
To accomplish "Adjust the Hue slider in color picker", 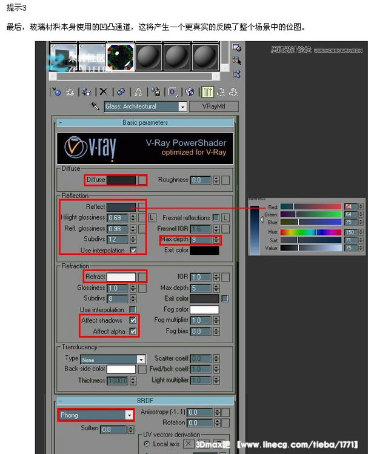I will tap(311, 232).
